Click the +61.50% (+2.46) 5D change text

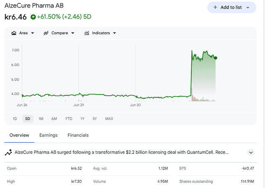(x=64, y=17)
